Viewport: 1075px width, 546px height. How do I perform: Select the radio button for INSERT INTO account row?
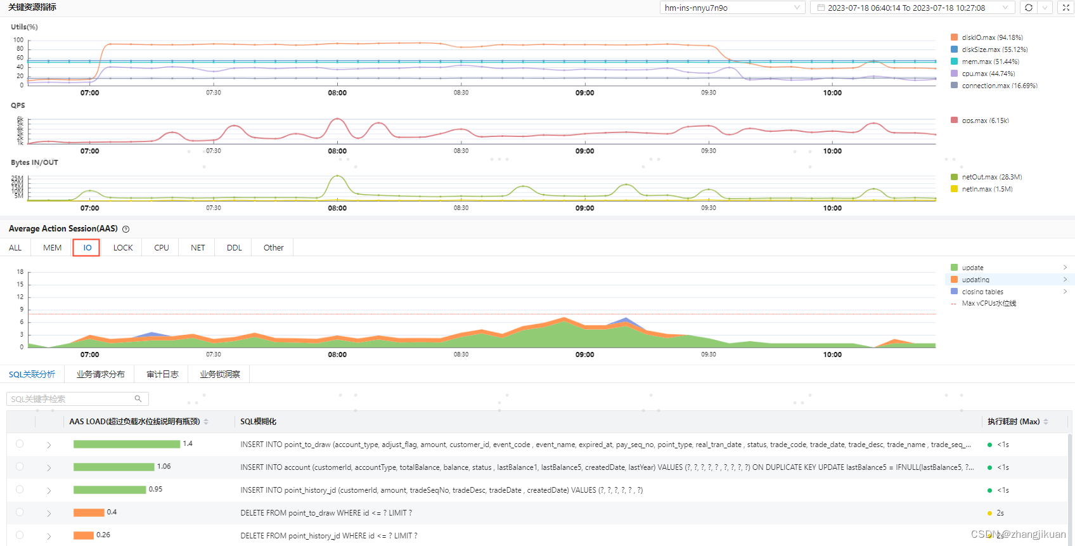20,467
